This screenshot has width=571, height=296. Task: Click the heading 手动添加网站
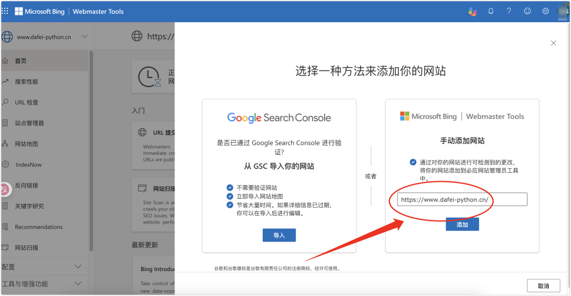click(462, 141)
